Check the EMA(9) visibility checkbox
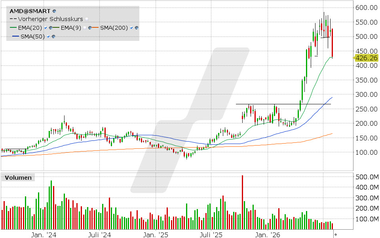 pyautogui.click(x=85, y=28)
